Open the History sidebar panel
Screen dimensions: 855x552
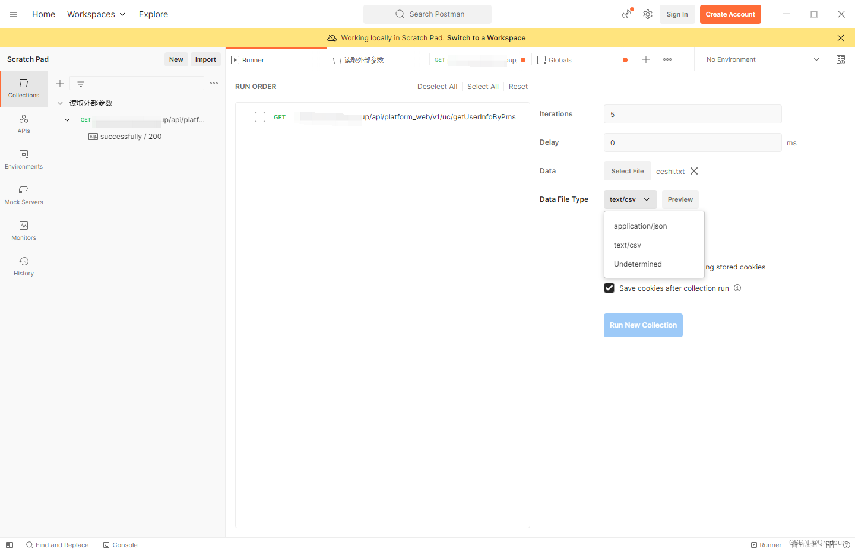24,267
